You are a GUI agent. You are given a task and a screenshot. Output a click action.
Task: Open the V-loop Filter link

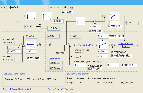pyautogui.click(x=86, y=45)
